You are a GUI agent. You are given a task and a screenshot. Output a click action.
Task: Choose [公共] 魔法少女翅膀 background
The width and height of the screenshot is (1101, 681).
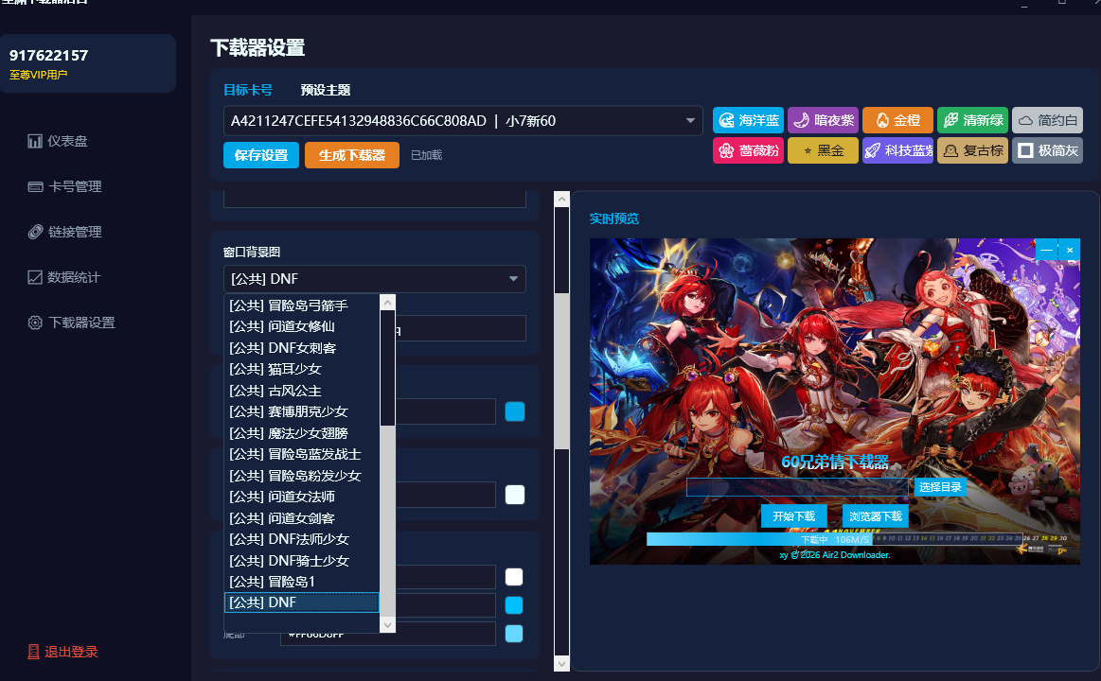click(x=301, y=433)
